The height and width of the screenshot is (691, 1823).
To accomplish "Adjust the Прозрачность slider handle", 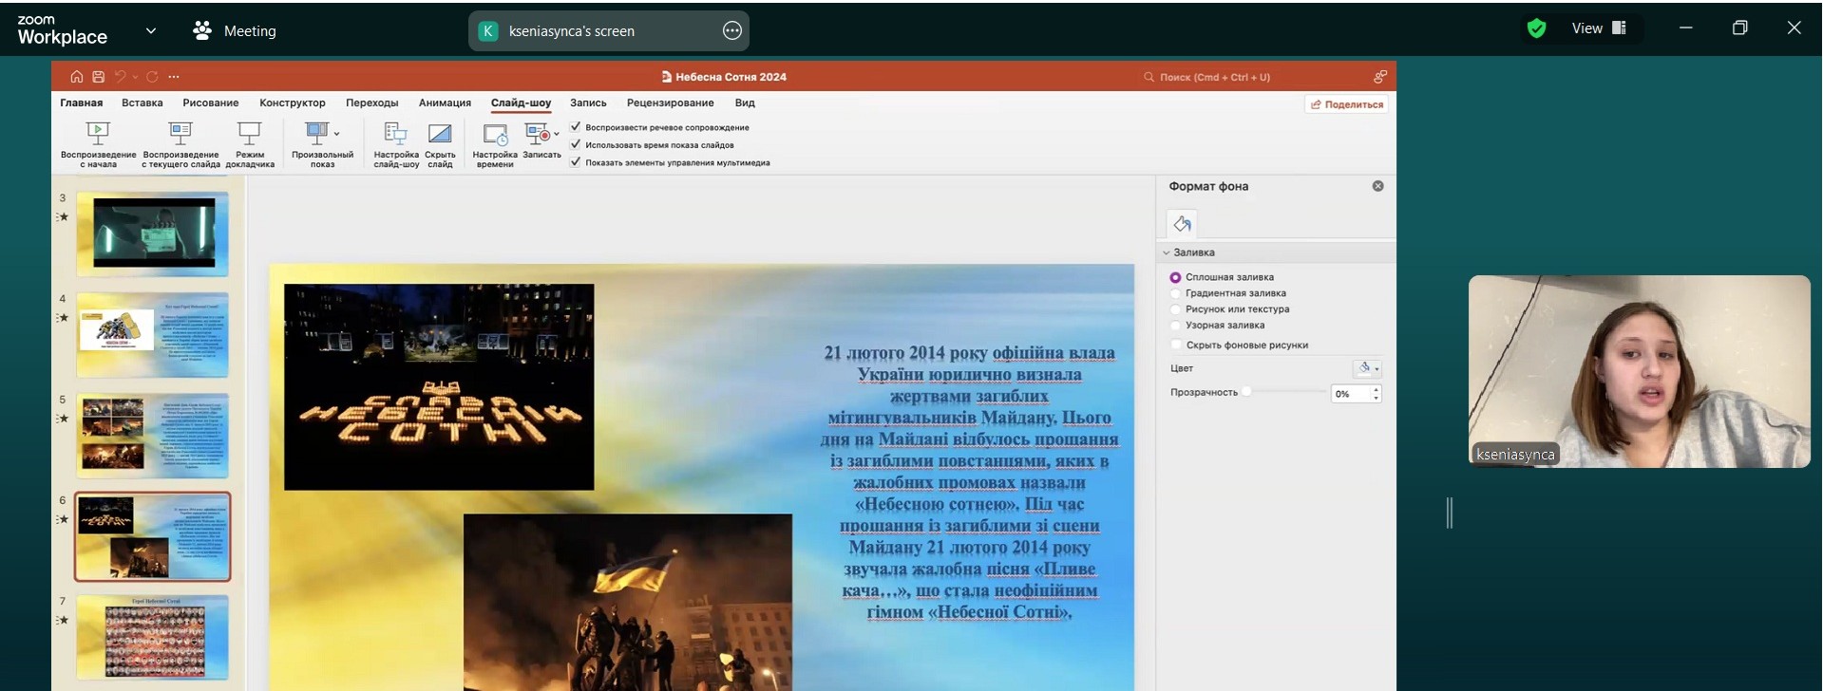I will click(1246, 391).
